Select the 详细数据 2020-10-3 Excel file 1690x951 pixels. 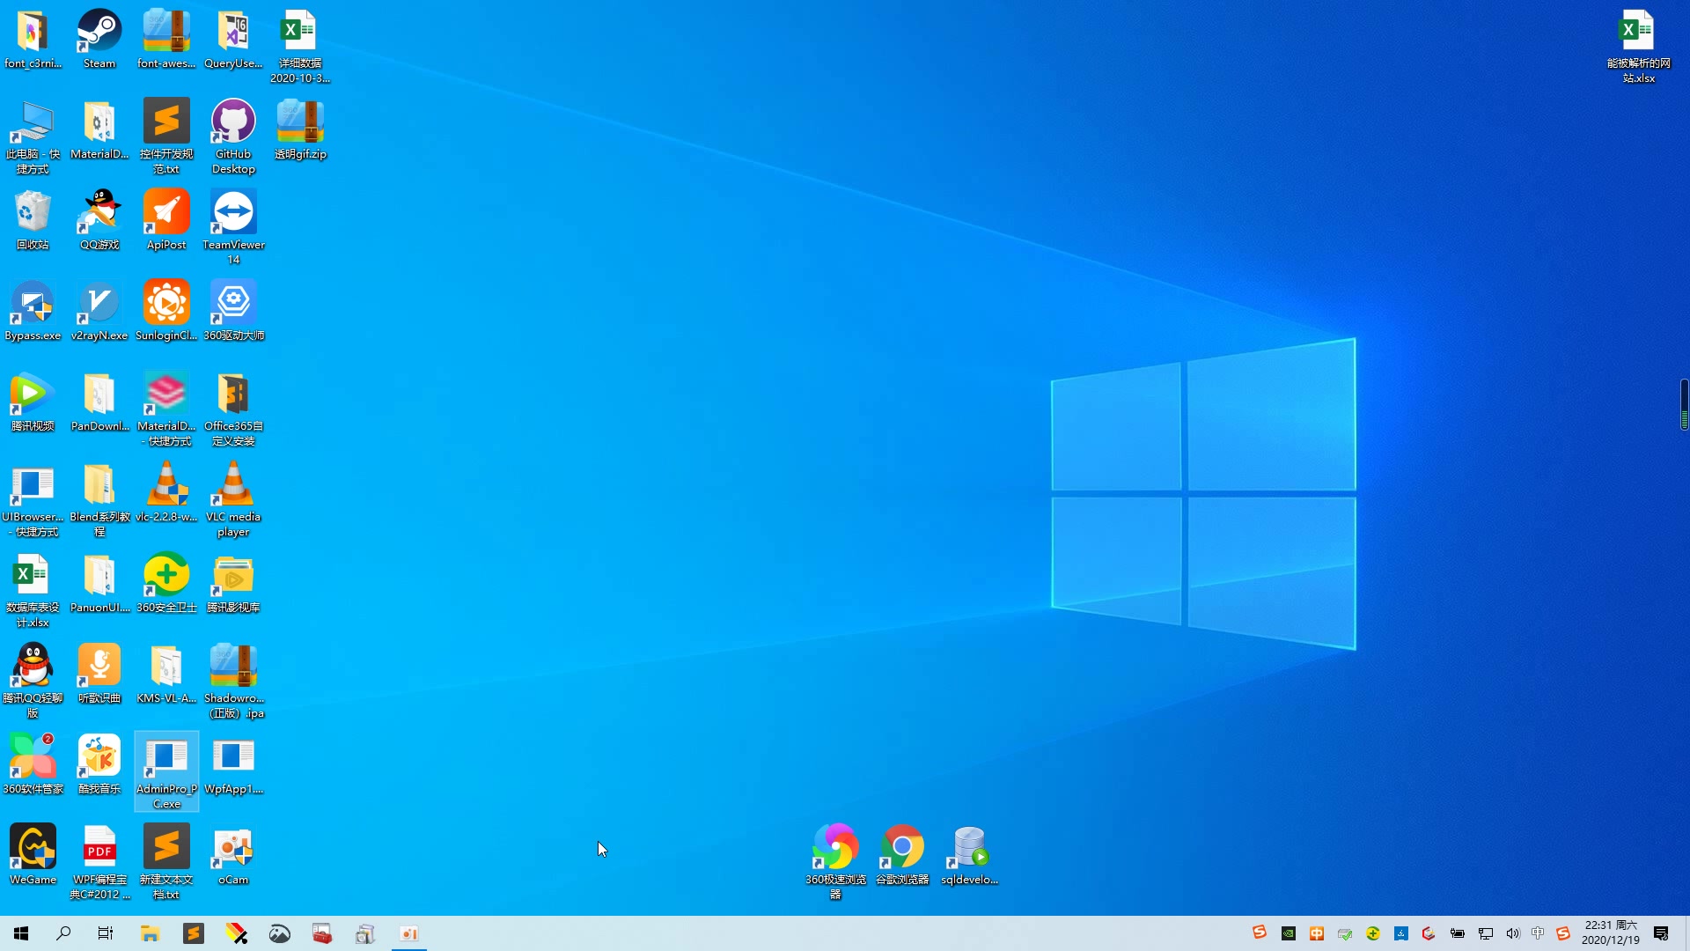(x=300, y=47)
